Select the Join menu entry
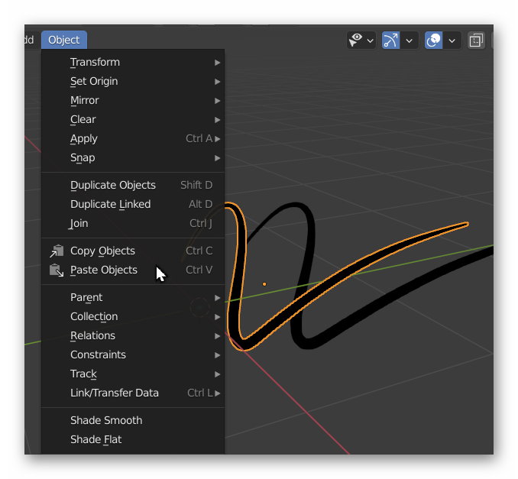Screen dimensions: 518x479 pos(133,223)
